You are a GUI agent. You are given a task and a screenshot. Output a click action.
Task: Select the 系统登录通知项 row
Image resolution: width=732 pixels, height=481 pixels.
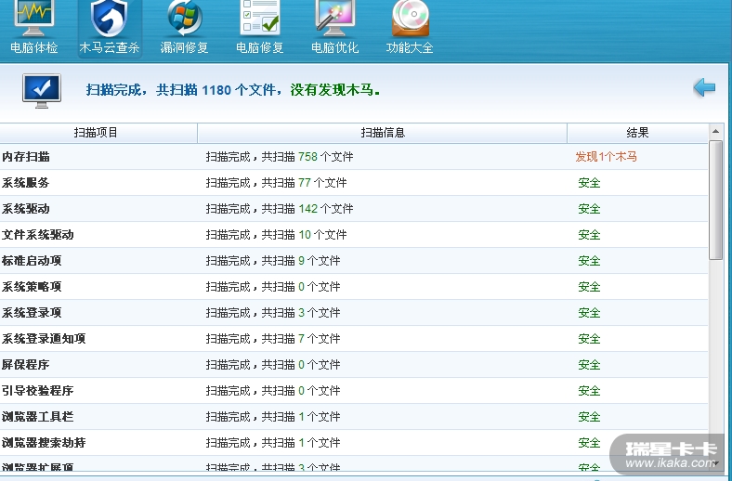click(x=44, y=339)
